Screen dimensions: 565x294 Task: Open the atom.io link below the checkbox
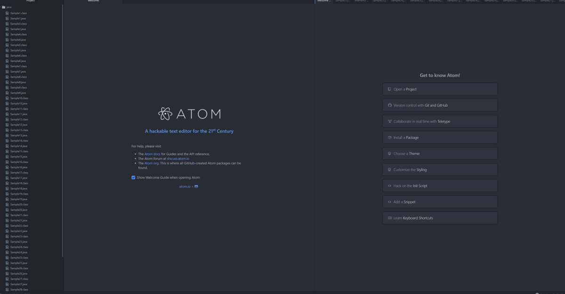(185, 187)
